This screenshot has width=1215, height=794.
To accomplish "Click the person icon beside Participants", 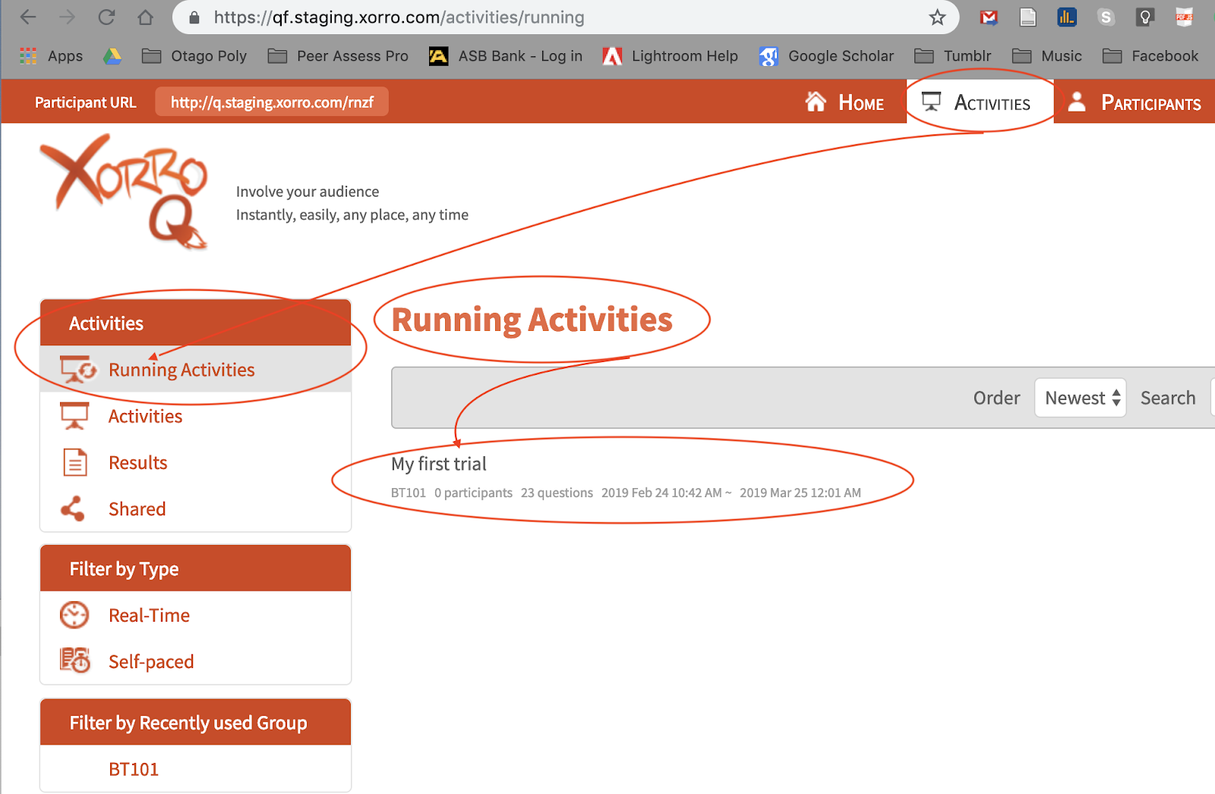I will click(1077, 102).
